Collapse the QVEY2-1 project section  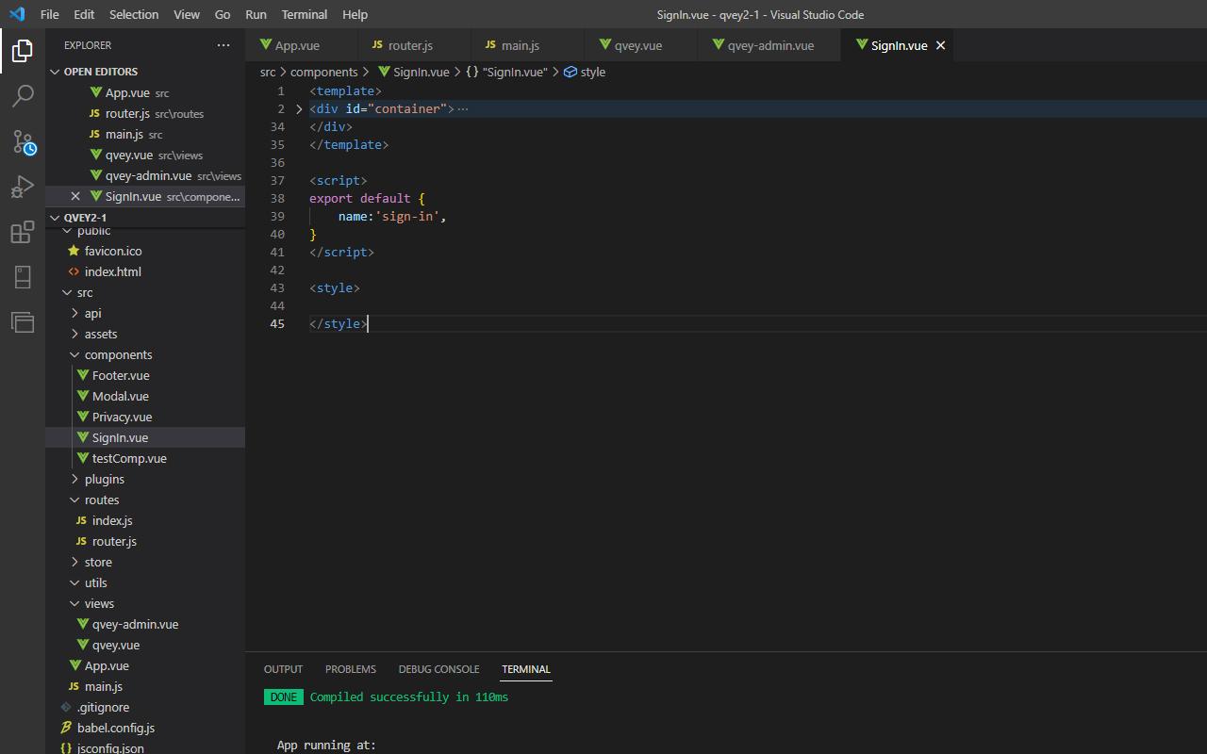click(x=145, y=218)
